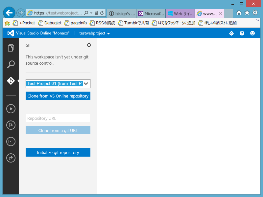This screenshot has height=197, width=263.
Task: Open the Tumblrで共有 favorite
Action: (x=133, y=23)
